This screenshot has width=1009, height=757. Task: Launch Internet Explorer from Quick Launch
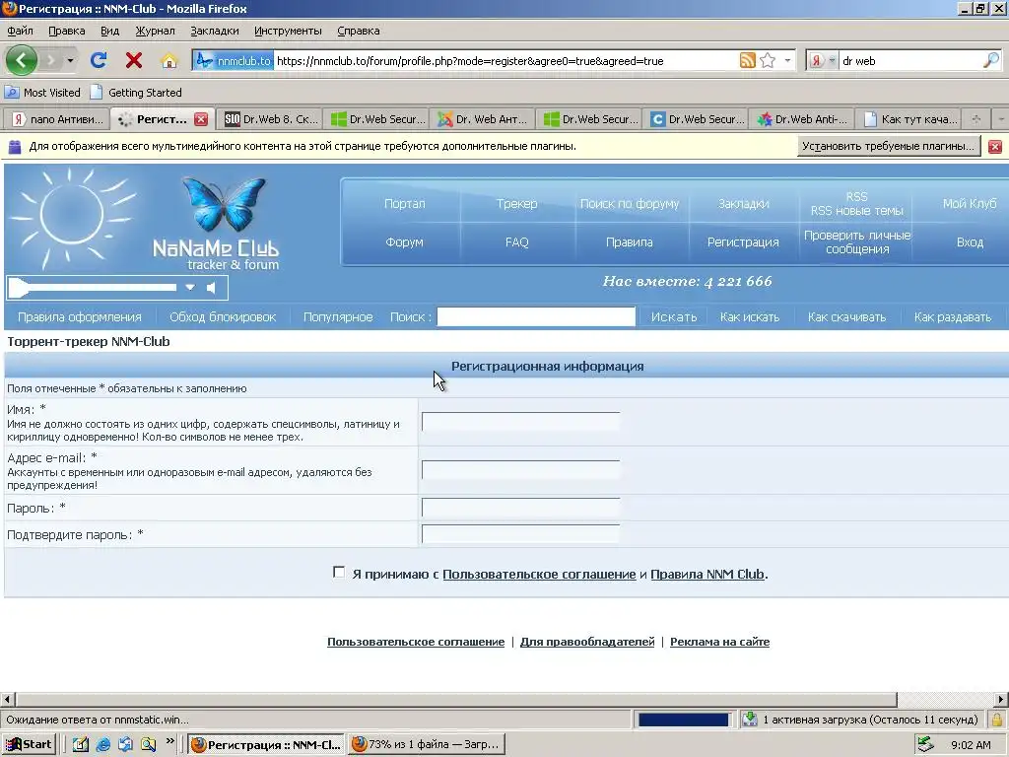tap(102, 744)
